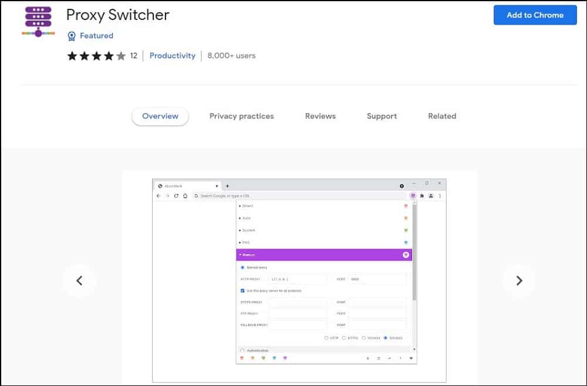Switch to the Privacy practices tab
The height and width of the screenshot is (386, 587).
(241, 116)
